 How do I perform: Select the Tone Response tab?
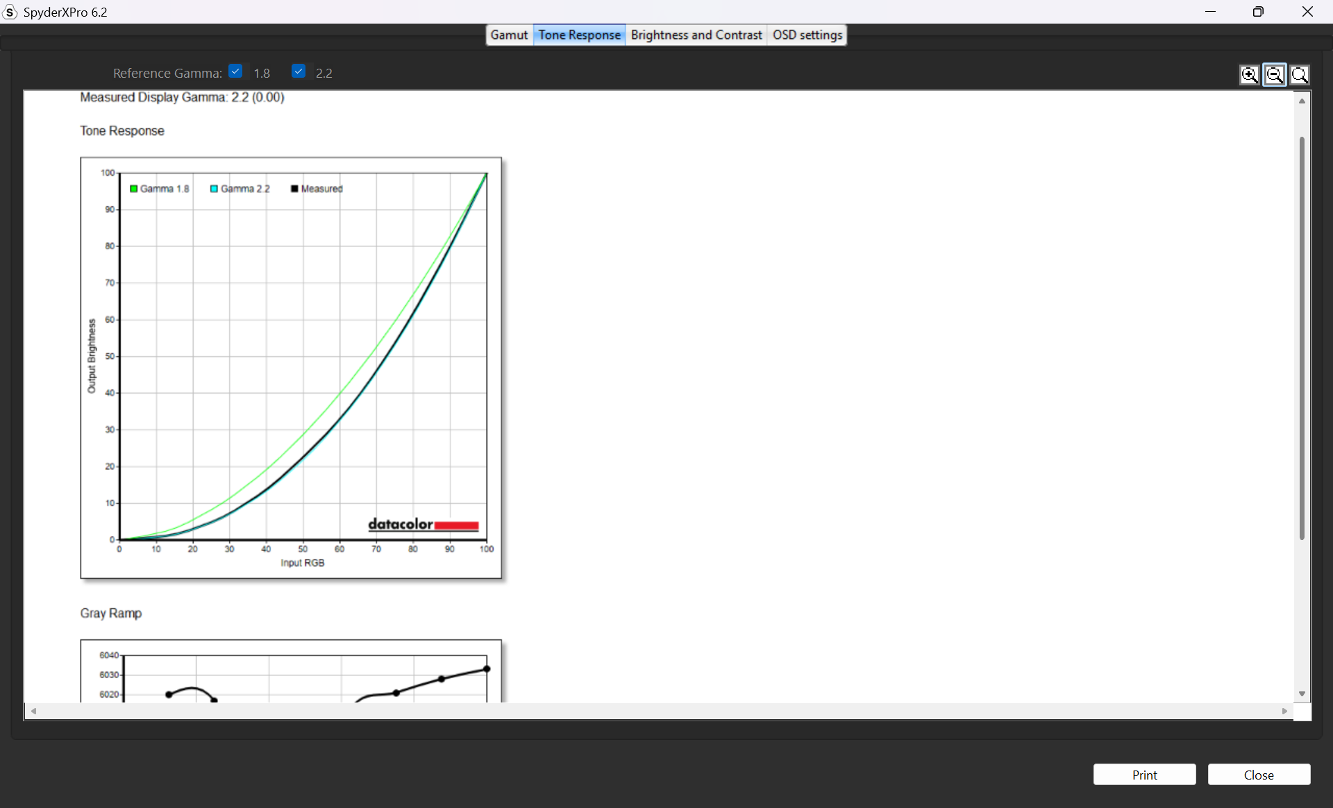tap(579, 35)
